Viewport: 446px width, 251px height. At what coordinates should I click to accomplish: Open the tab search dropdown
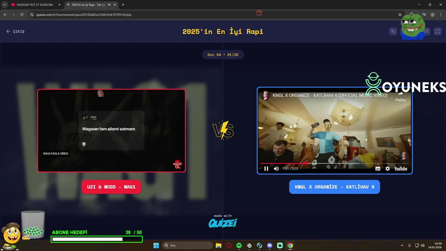pos(4,5)
